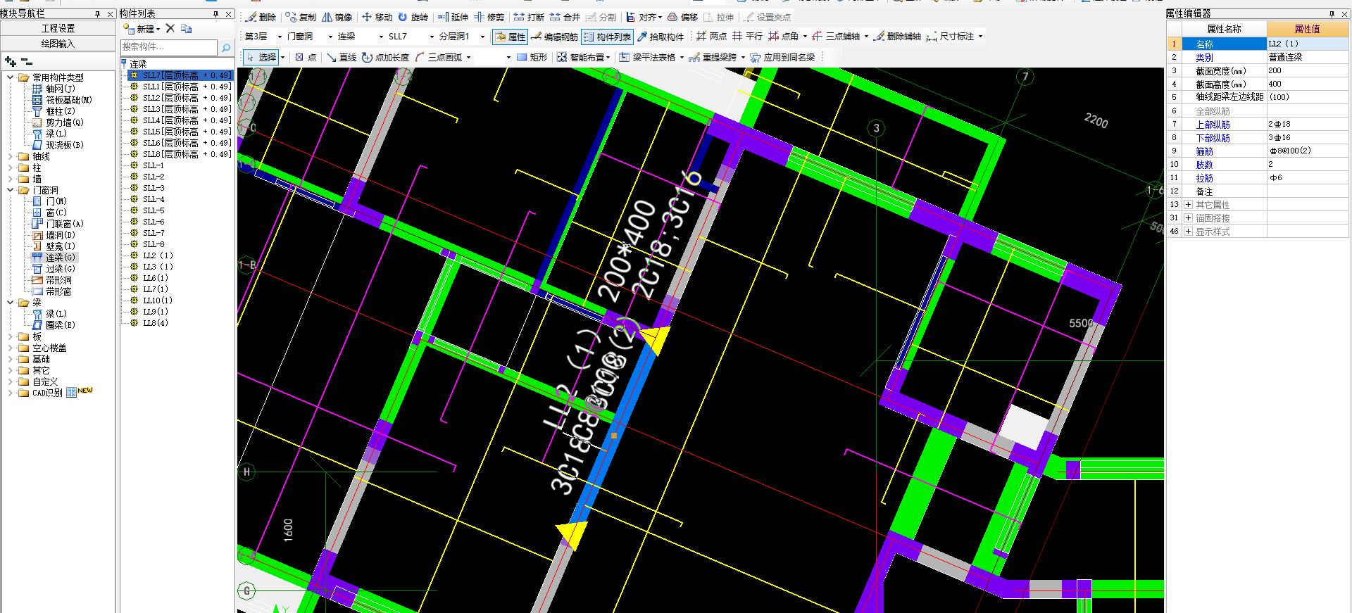Click 上部纵筋 property link
Screen dimensions: 1352x613
tap(1213, 125)
